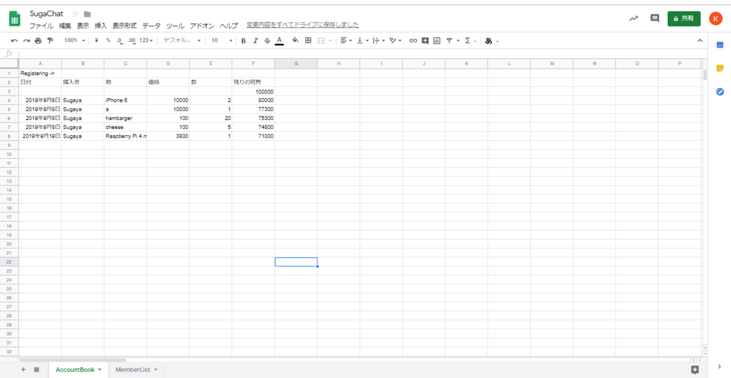
Task: Open the borders tool
Action: (308, 41)
